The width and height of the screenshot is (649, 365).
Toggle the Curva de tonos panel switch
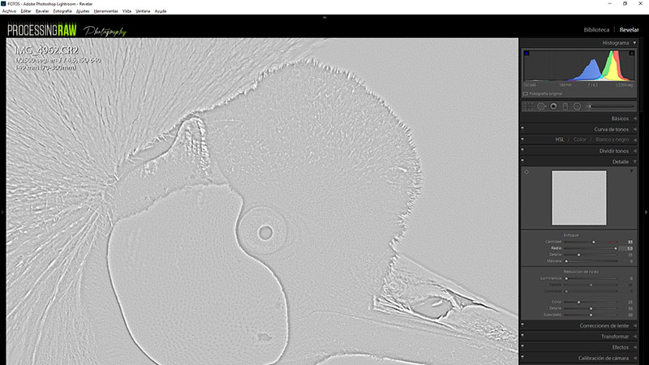point(522,129)
